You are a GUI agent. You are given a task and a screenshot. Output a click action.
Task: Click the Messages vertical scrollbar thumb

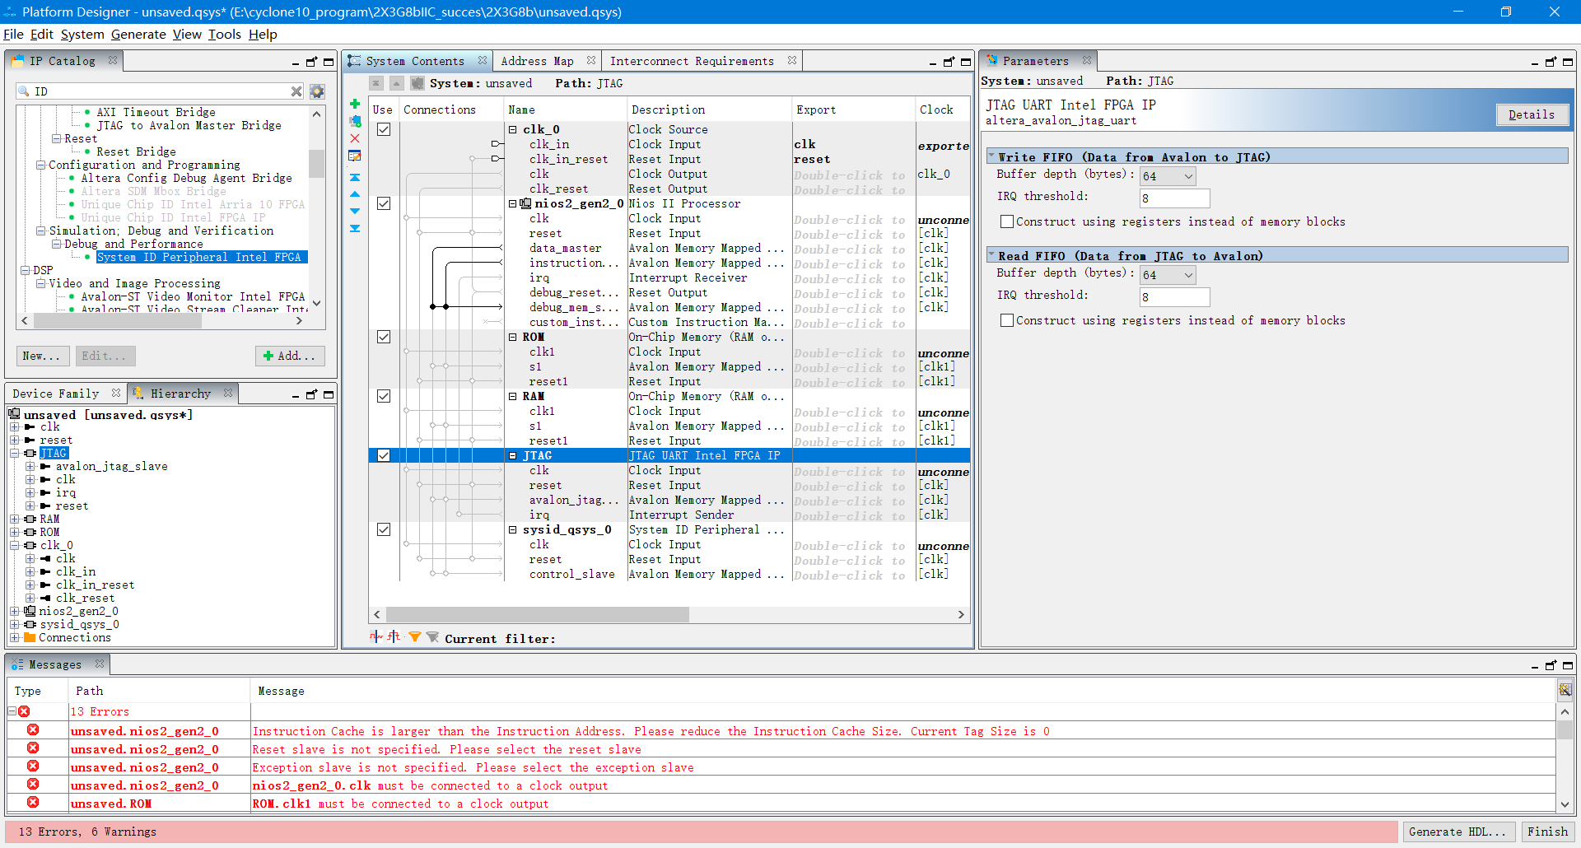(x=1565, y=729)
